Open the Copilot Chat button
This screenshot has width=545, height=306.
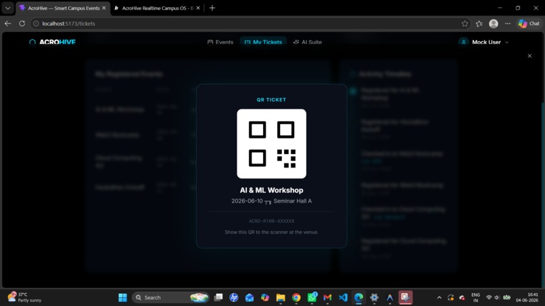[x=529, y=24]
